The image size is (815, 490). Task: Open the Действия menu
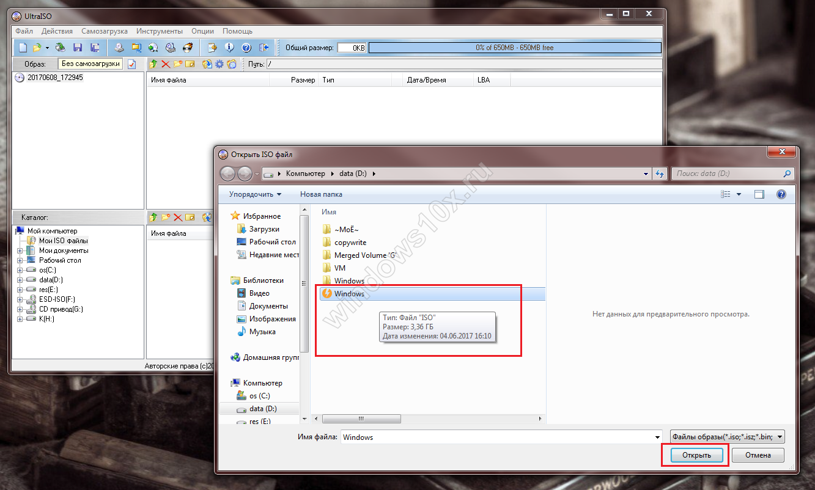point(57,31)
